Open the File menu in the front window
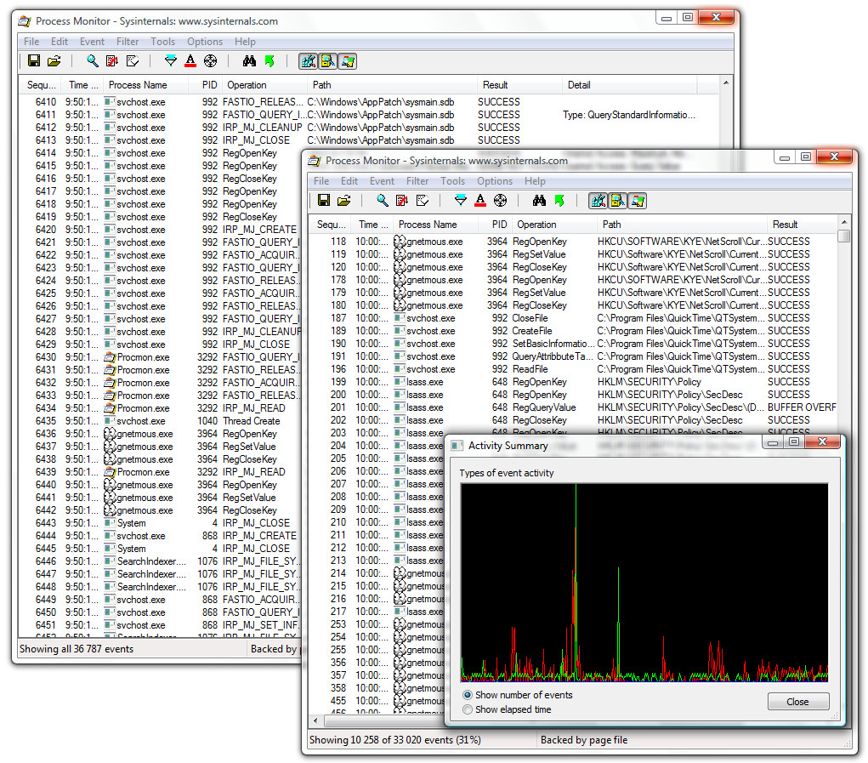The image size is (868, 763). (x=321, y=181)
